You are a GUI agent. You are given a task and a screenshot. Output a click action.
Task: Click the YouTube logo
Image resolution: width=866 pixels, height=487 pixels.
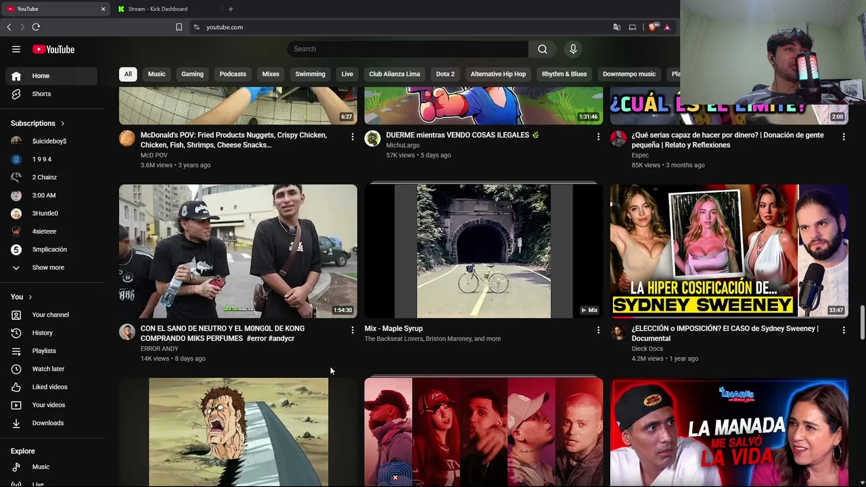tap(53, 49)
